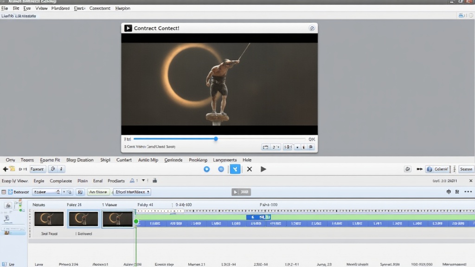The height and width of the screenshot is (267, 475).
Task: Select the Prodiarts view tab
Action: pos(116,181)
